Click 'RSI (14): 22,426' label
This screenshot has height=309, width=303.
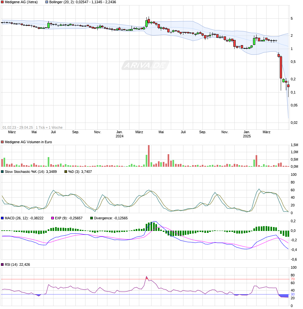point(17,265)
